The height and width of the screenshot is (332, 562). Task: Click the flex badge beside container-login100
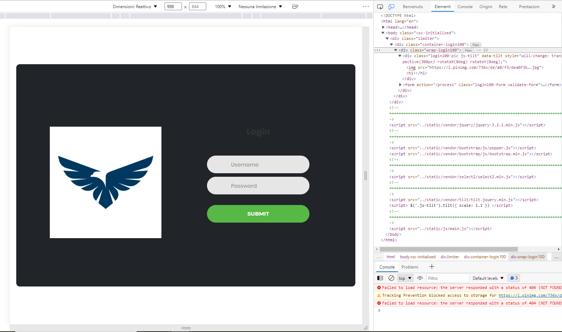pos(476,45)
